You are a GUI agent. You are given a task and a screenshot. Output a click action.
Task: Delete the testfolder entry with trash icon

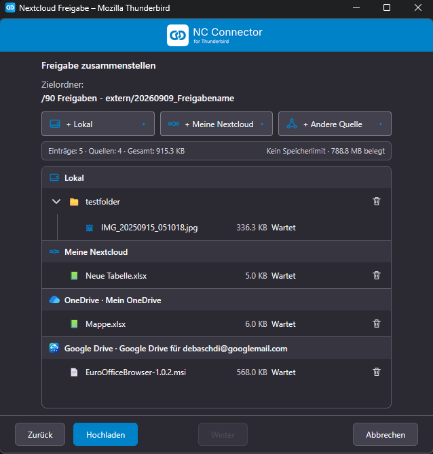pyautogui.click(x=377, y=201)
